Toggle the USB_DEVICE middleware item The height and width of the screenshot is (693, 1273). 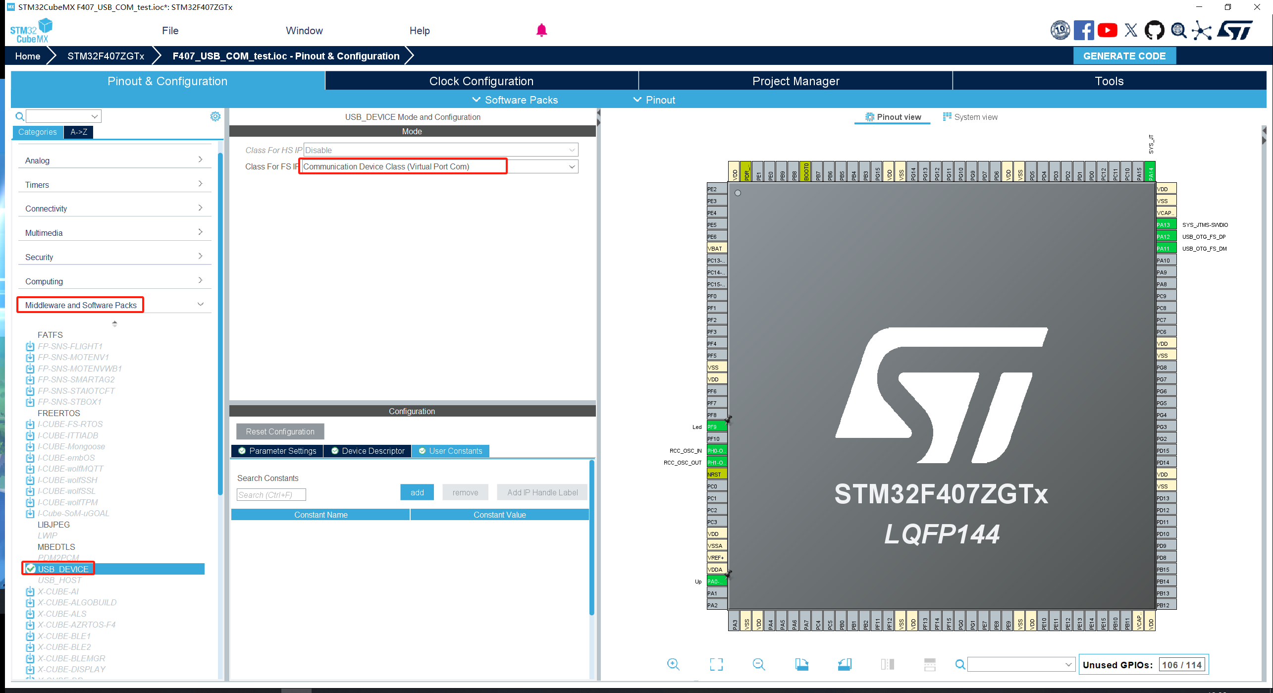pos(63,569)
